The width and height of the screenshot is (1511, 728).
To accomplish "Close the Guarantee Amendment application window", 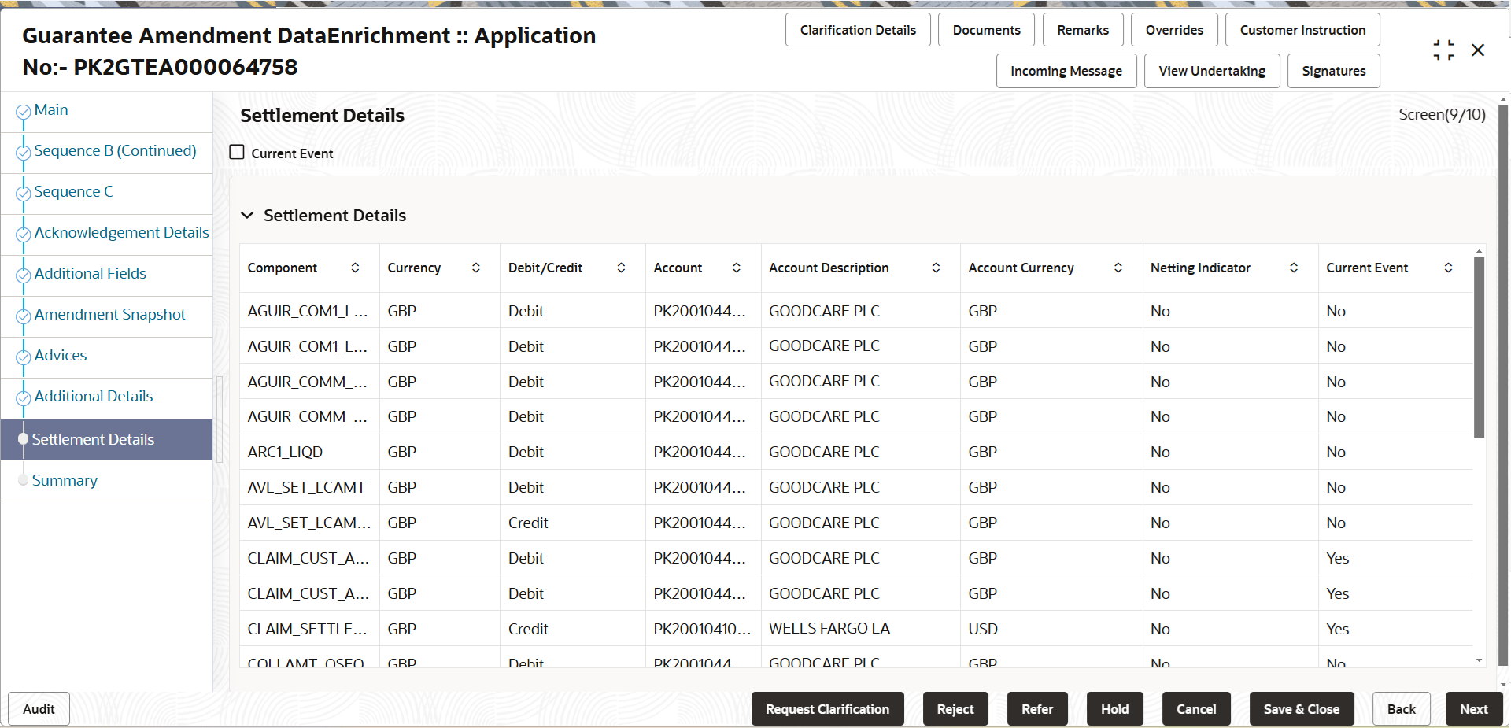I will [1478, 50].
